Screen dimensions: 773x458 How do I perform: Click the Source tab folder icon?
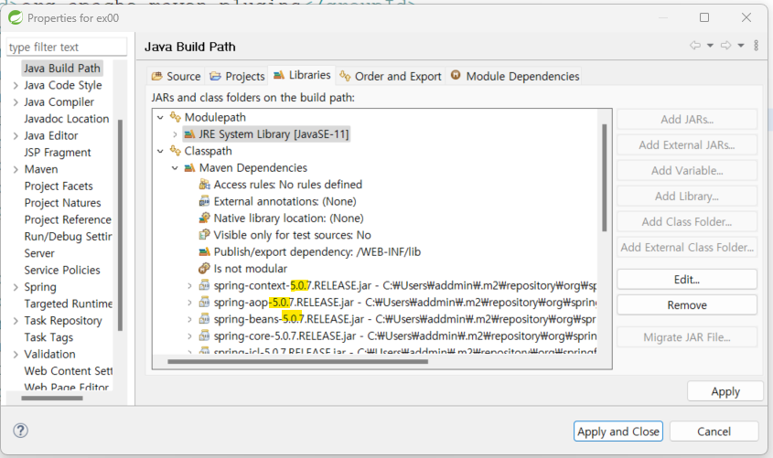[156, 77]
